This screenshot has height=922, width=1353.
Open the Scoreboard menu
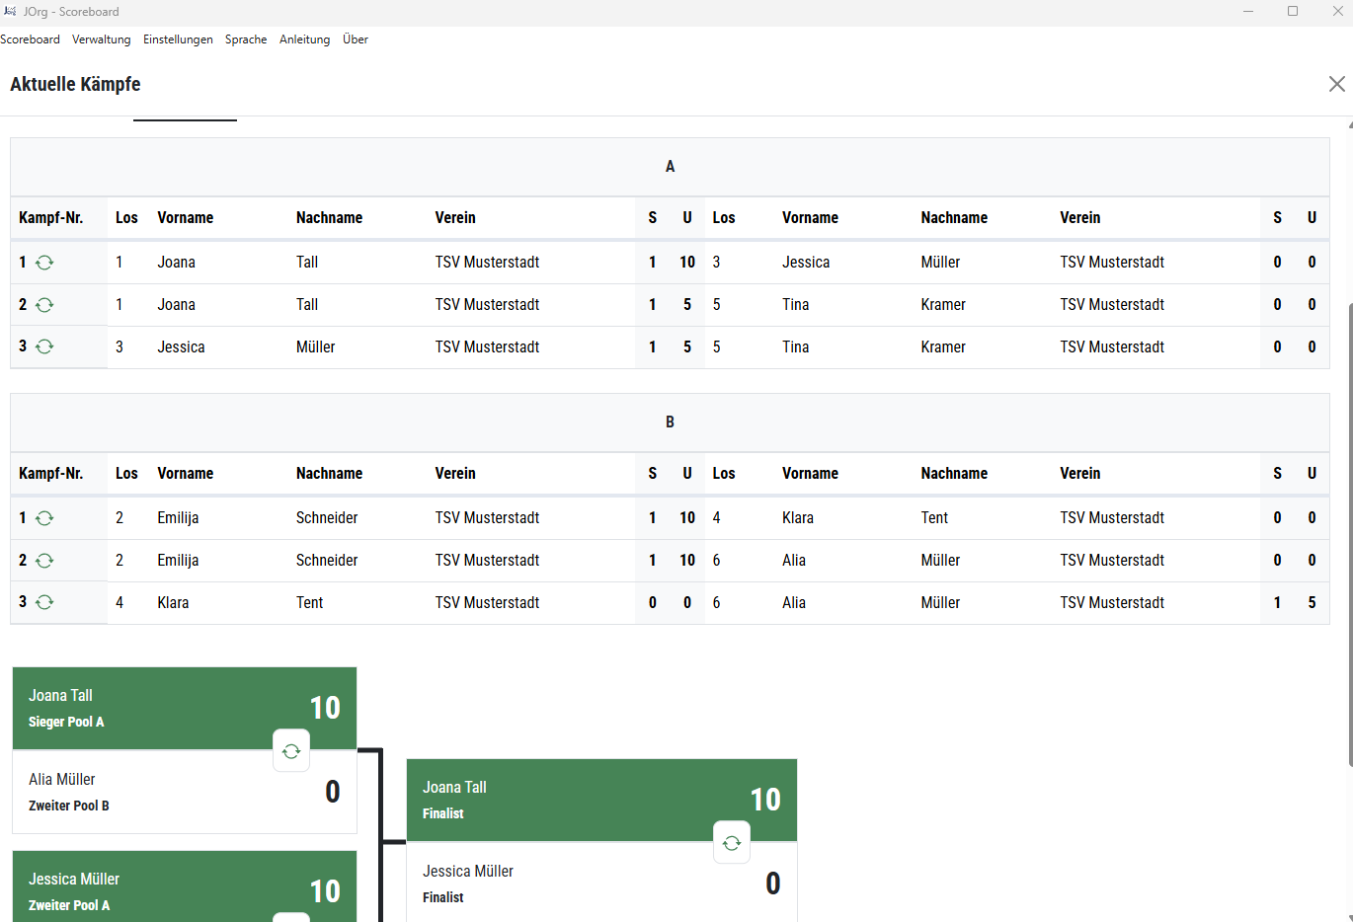pyautogui.click(x=31, y=39)
